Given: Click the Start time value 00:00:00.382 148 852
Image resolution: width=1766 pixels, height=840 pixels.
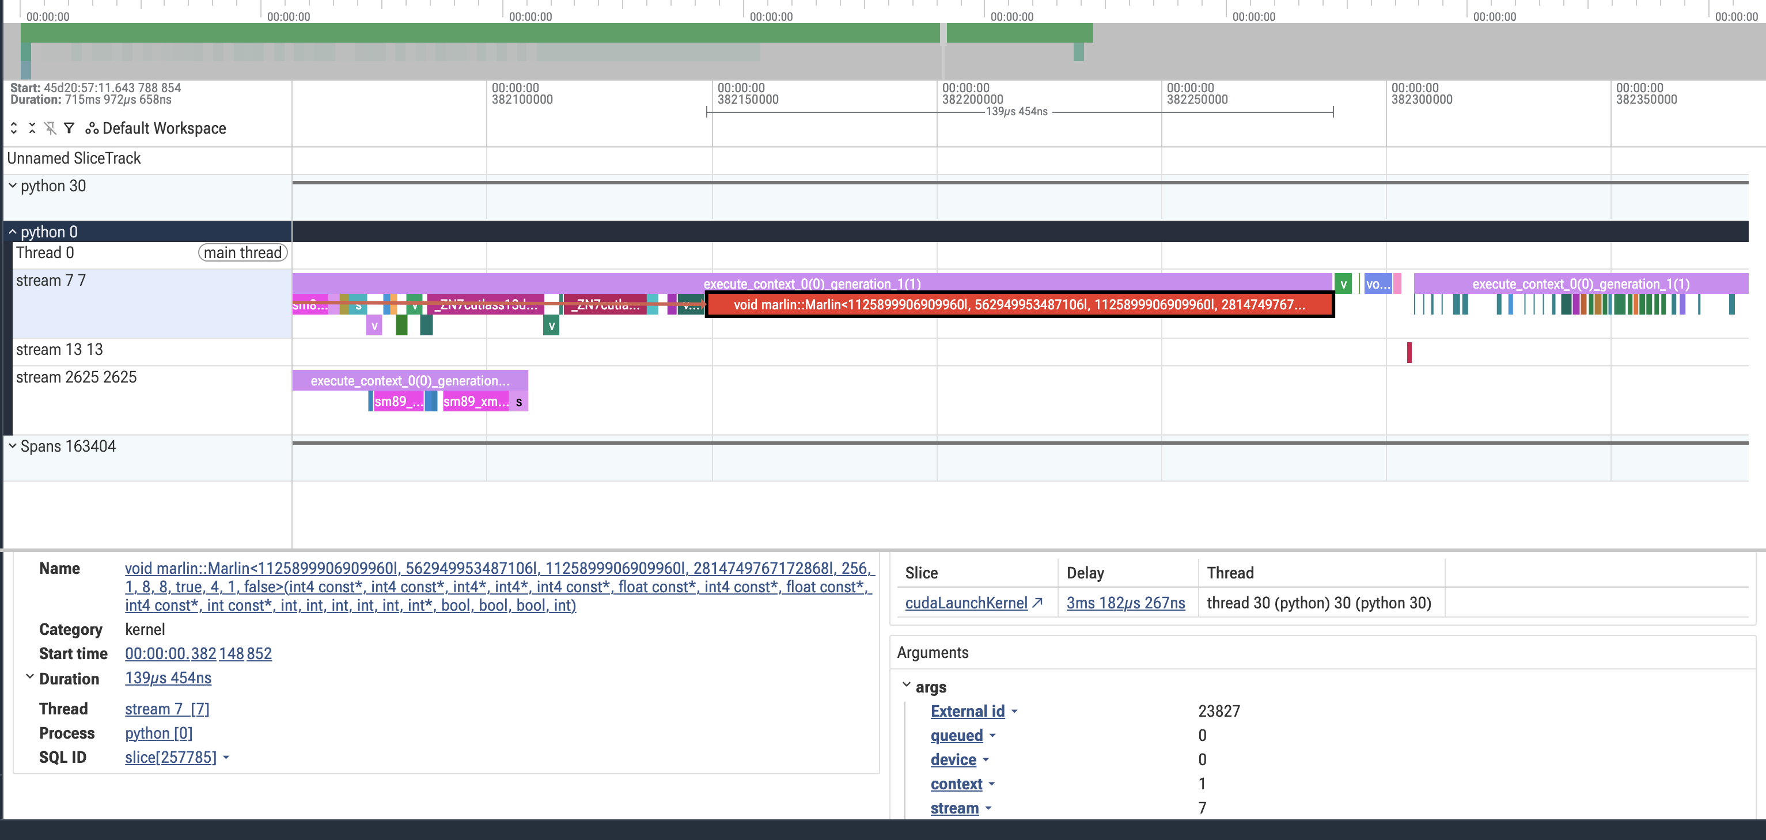Looking at the screenshot, I should click(198, 653).
